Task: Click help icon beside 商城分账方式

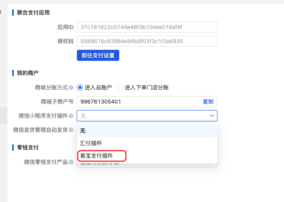Action: [71, 88]
